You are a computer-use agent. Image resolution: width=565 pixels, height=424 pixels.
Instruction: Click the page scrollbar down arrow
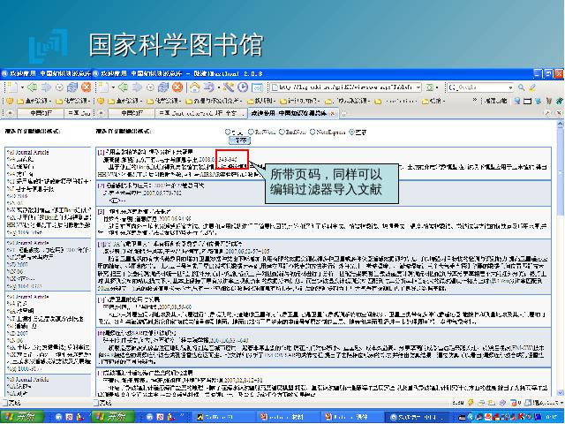click(560, 392)
